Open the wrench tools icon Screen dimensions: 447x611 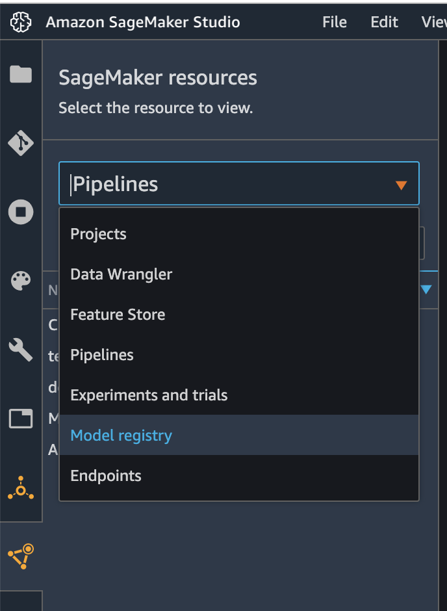pos(21,350)
